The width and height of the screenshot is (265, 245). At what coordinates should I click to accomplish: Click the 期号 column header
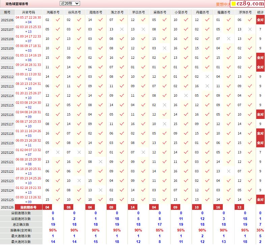(7, 13)
